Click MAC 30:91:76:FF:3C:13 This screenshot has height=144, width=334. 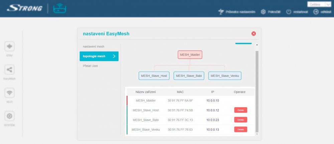pos(180,120)
